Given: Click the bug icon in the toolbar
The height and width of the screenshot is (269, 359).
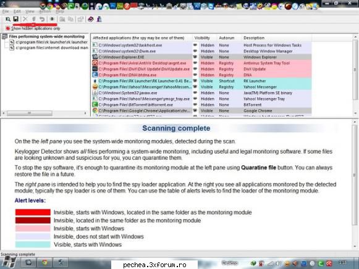Looking at the screenshot, I should [x=52, y=19].
